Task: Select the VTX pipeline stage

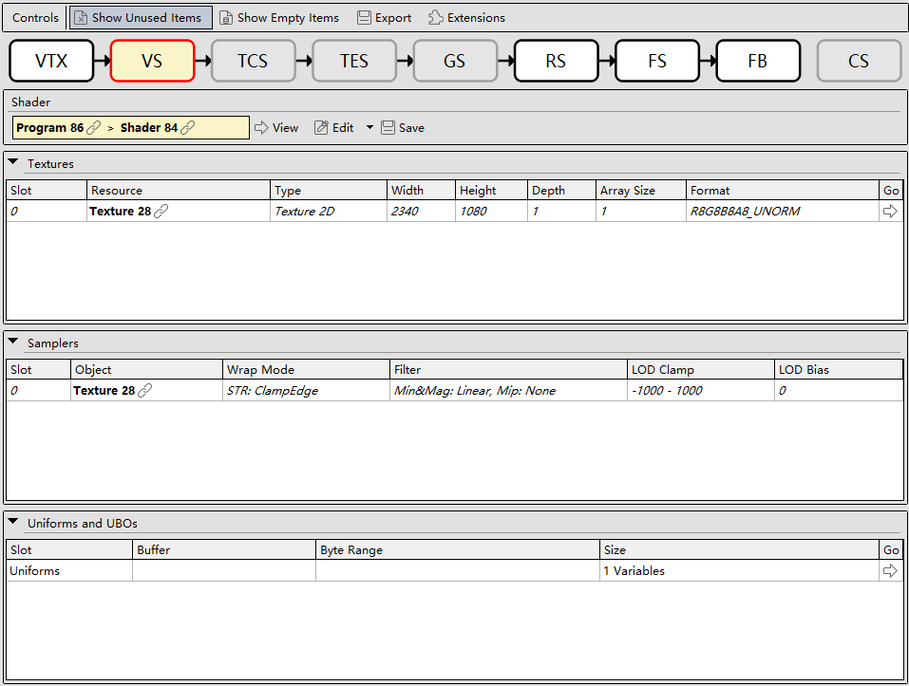Action: pyautogui.click(x=51, y=61)
